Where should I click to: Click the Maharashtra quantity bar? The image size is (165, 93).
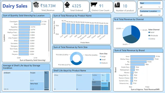click(x=24, y=30)
